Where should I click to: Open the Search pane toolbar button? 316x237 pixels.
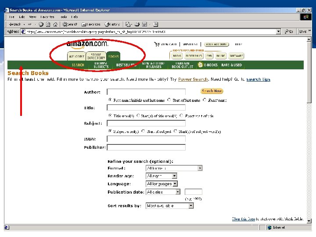(70, 25)
